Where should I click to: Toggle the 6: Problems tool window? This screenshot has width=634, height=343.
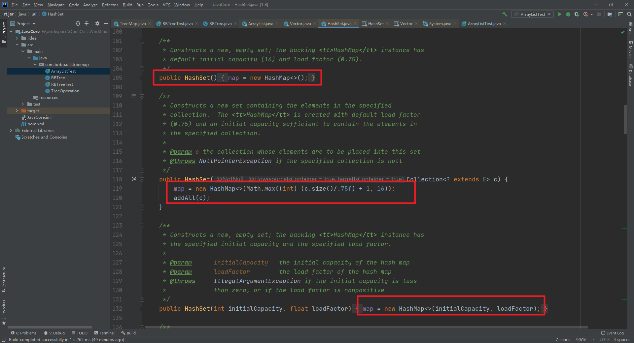click(x=24, y=333)
